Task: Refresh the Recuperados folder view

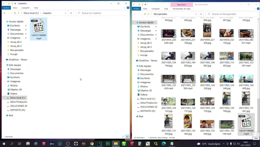Action: pyautogui.click(x=201, y=14)
